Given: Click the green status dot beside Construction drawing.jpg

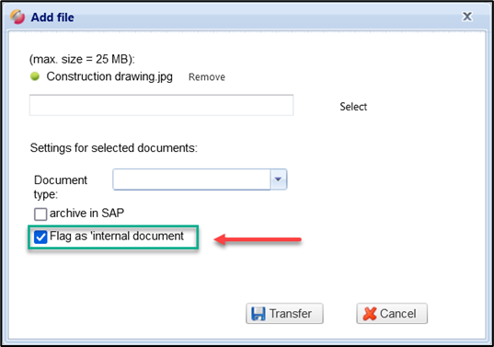Looking at the screenshot, I should (x=35, y=76).
